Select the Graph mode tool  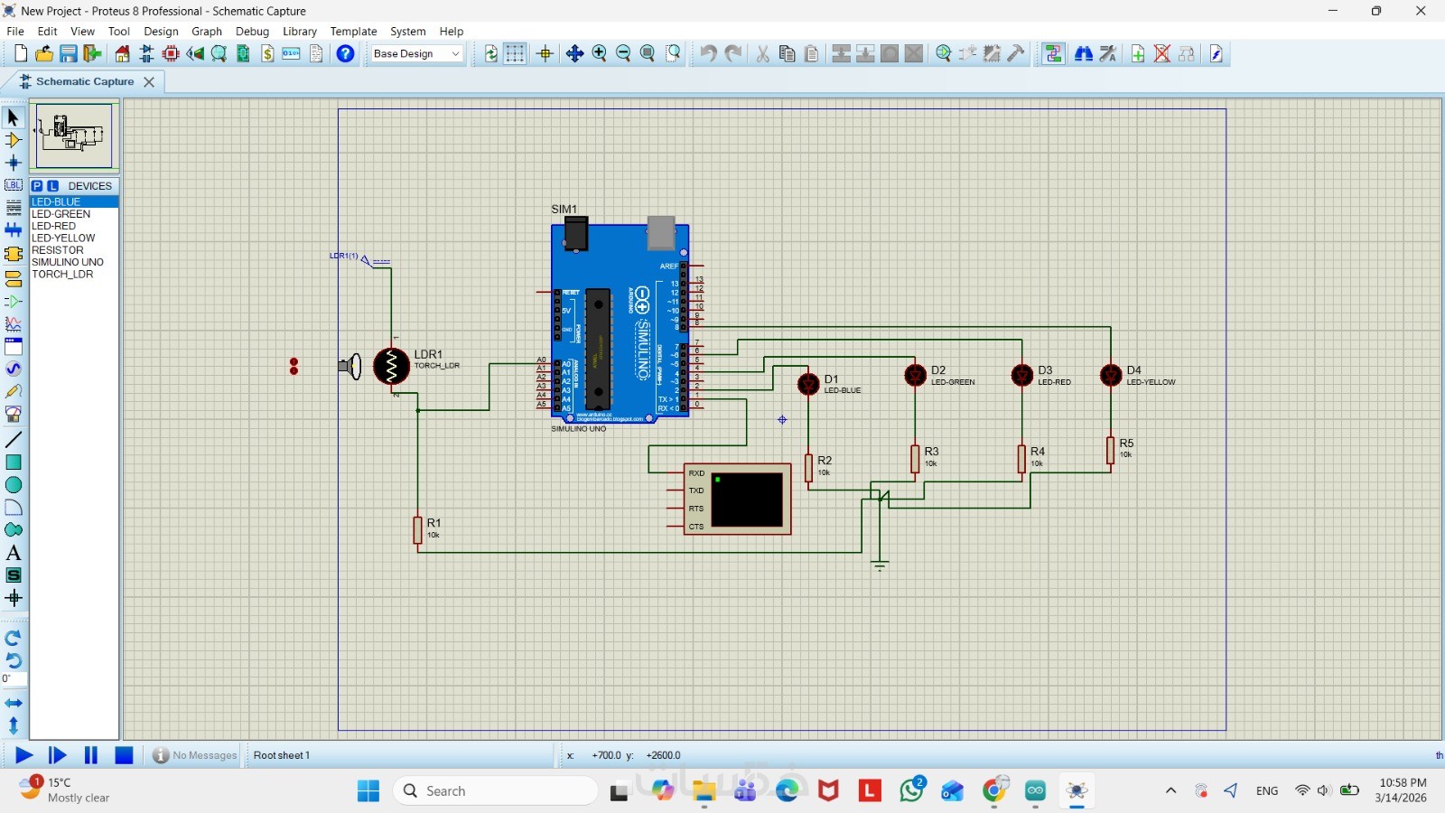(13, 323)
